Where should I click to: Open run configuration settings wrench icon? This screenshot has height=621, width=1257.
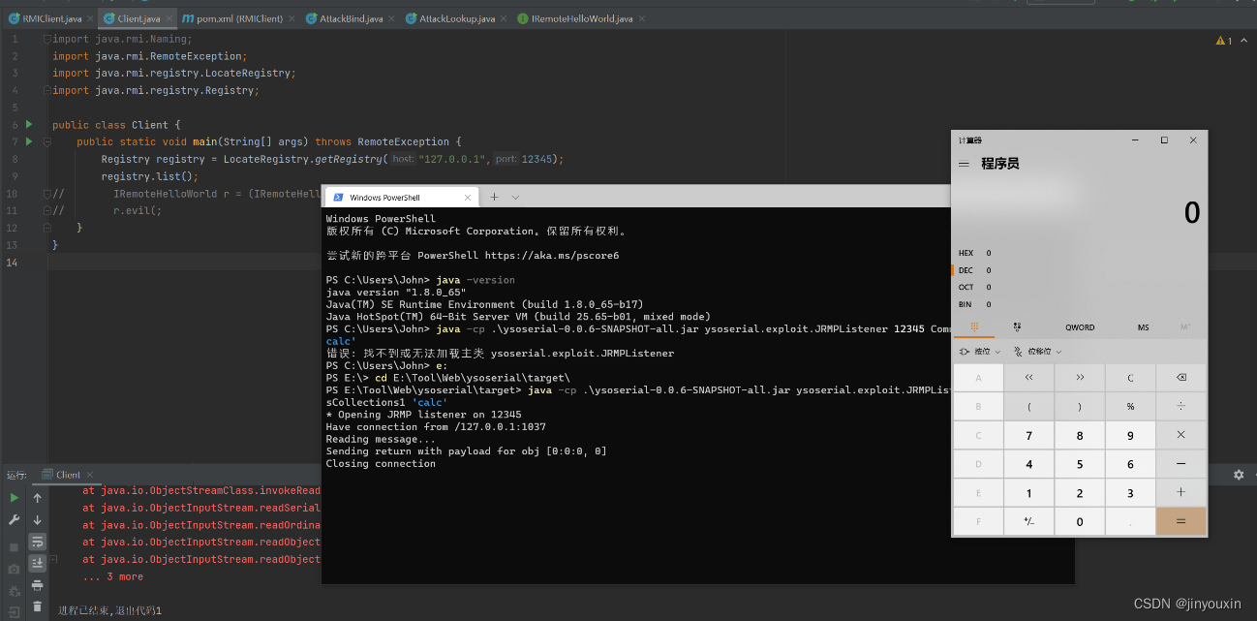14,520
